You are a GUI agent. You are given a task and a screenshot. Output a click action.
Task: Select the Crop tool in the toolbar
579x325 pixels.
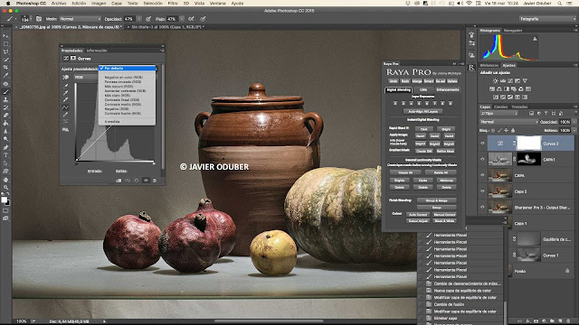(5, 68)
